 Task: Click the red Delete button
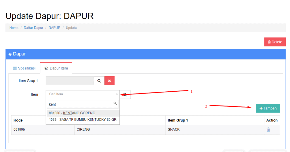275,42
